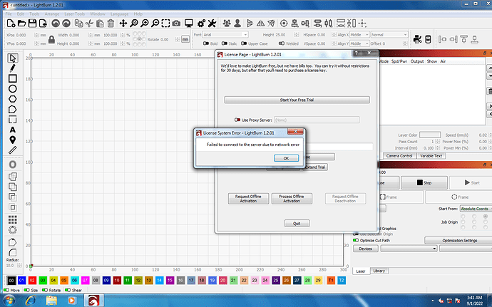This screenshot has height=307, width=492.
Task: Click the Cut scissors icon
Action: pos(89,24)
